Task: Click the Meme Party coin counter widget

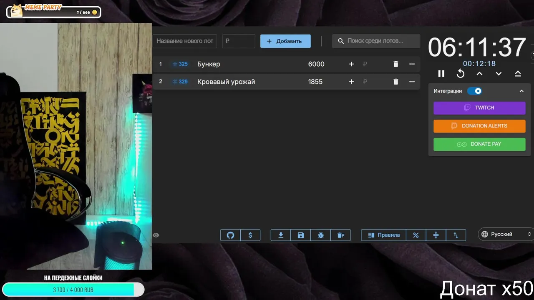Action: click(53, 11)
